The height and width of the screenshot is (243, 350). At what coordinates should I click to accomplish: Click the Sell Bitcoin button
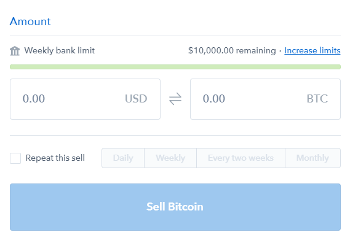[175, 207]
